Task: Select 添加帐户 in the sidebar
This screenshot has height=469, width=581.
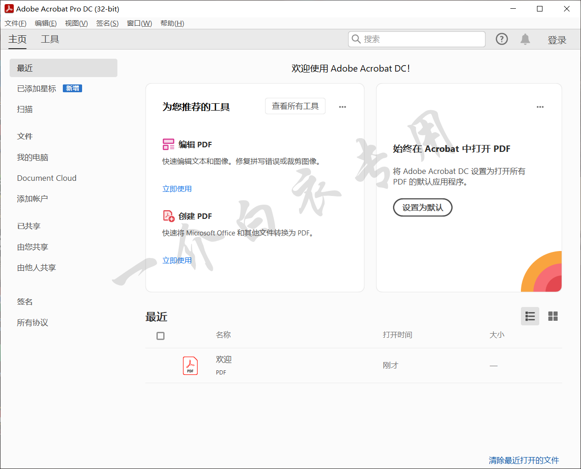Action: tap(33, 199)
